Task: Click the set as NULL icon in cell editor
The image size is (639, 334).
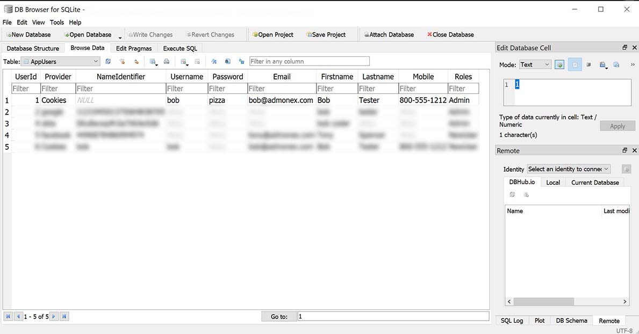Action: click(x=588, y=65)
